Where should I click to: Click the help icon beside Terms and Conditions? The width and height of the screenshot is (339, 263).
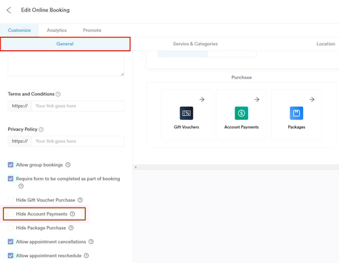[x=58, y=94]
